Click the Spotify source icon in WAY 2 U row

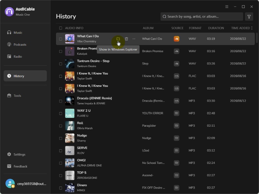pos(176,113)
